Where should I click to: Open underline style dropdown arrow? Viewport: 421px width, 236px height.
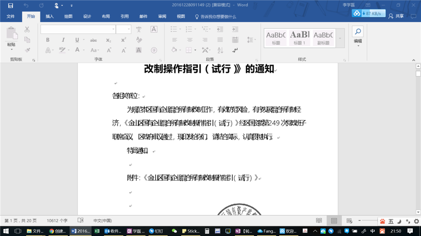[x=83, y=40]
